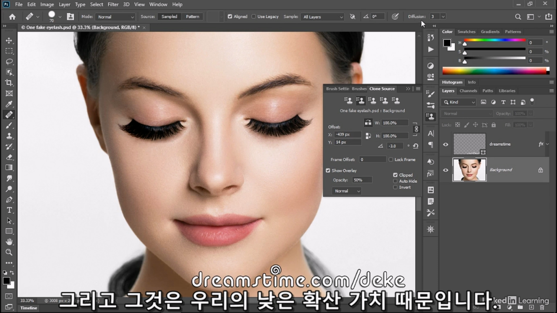This screenshot has height=313, width=557.
Task: Switch to the Channels tab
Action: [468, 91]
